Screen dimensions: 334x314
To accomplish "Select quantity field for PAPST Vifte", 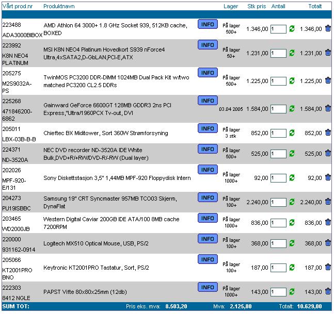I will click(278, 292).
